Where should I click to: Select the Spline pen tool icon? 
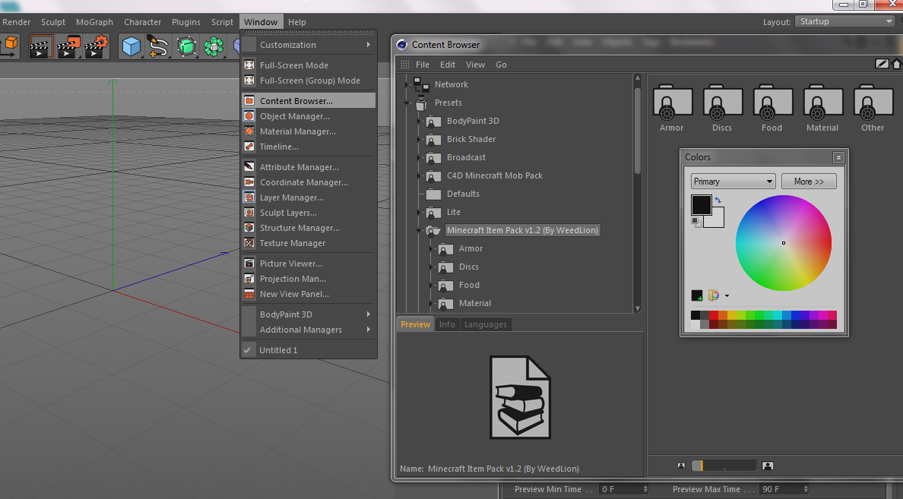(x=158, y=46)
